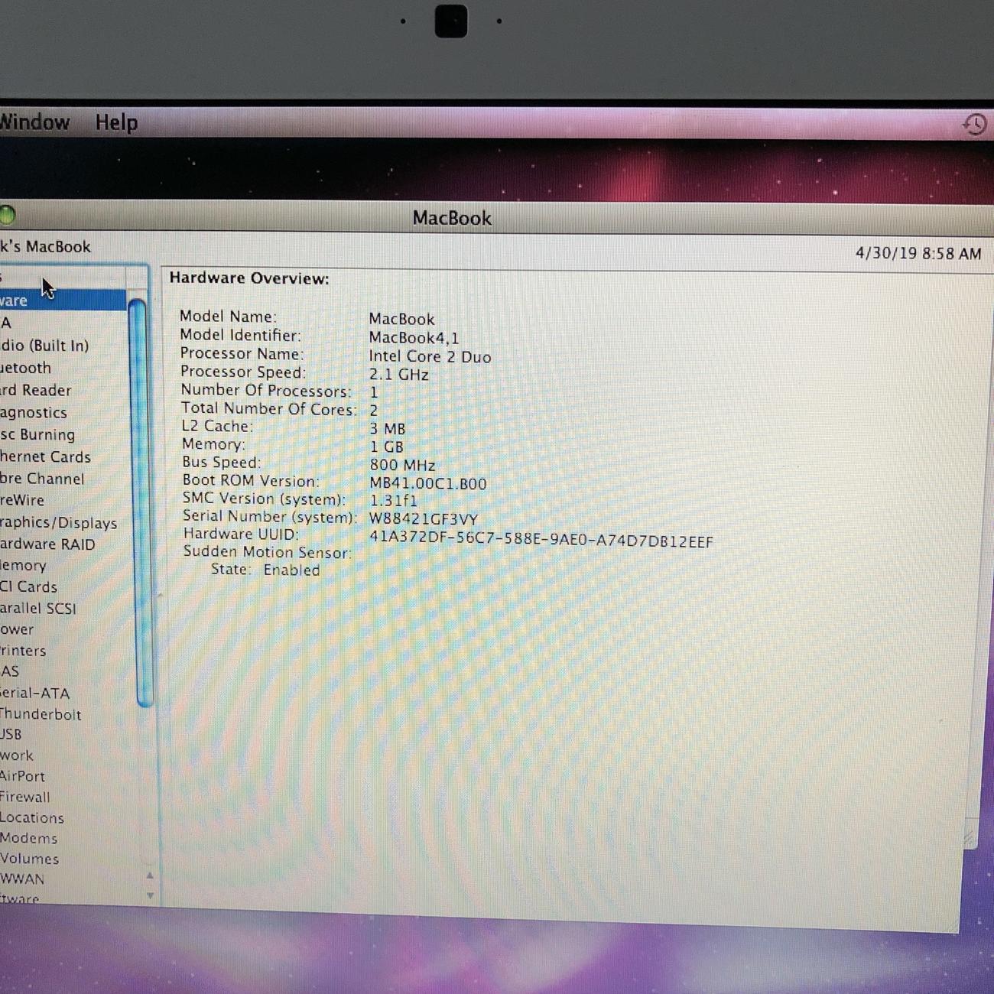994x994 pixels.
Task: Click the sidebar scroll down arrow
Action: point(150,895)
